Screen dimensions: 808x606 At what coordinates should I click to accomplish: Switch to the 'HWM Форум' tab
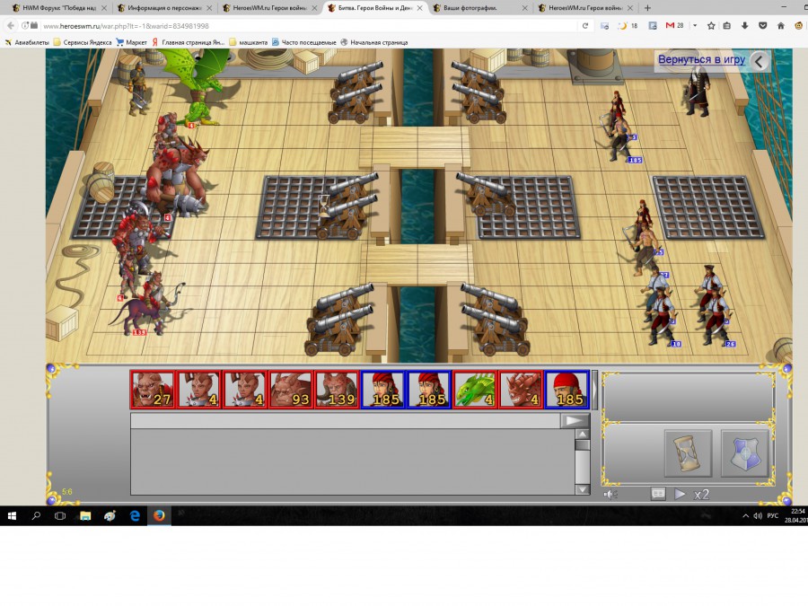pyautogui.click(x=59, y=8)
